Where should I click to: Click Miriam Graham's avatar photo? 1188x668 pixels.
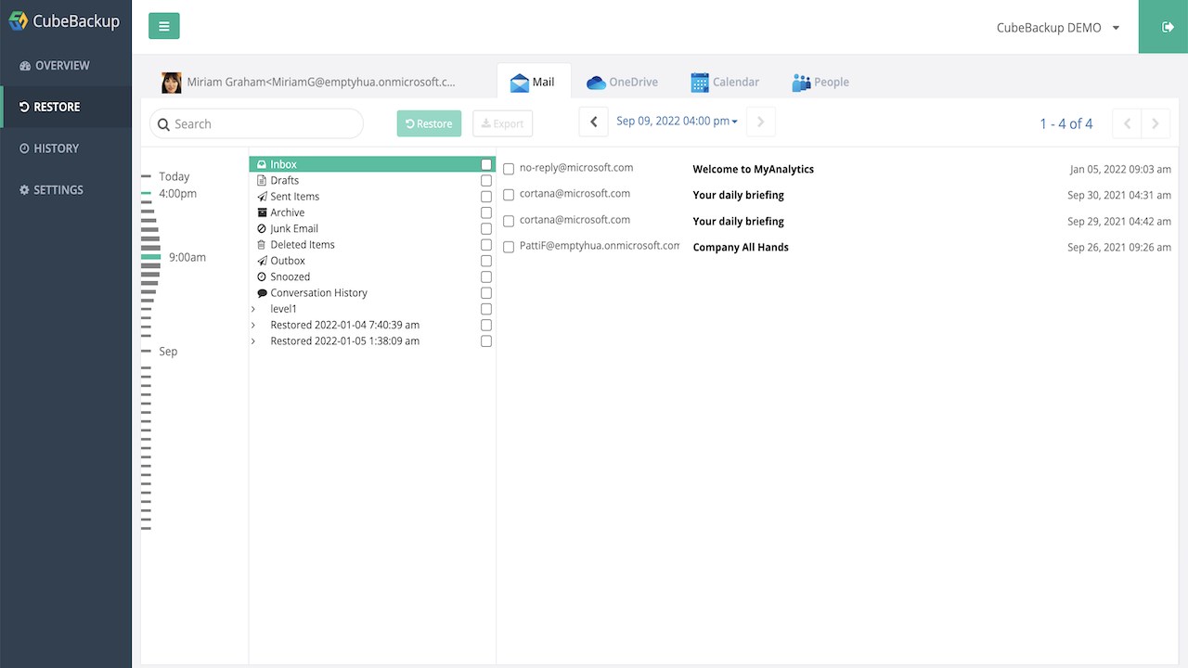pyautogui.click(x=172, y=83)
